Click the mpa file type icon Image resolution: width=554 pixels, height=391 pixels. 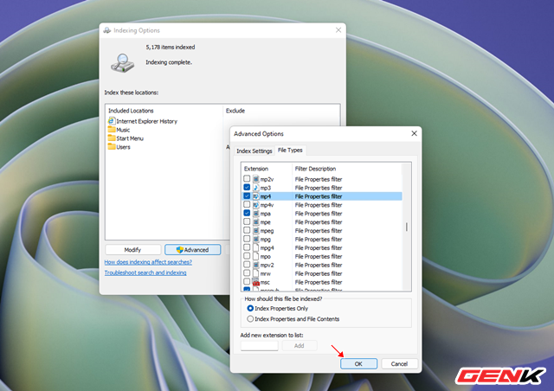click(x=256, y=214)
